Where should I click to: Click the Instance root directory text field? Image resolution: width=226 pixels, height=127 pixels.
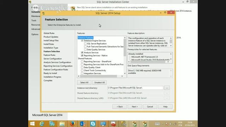(135, 88)
